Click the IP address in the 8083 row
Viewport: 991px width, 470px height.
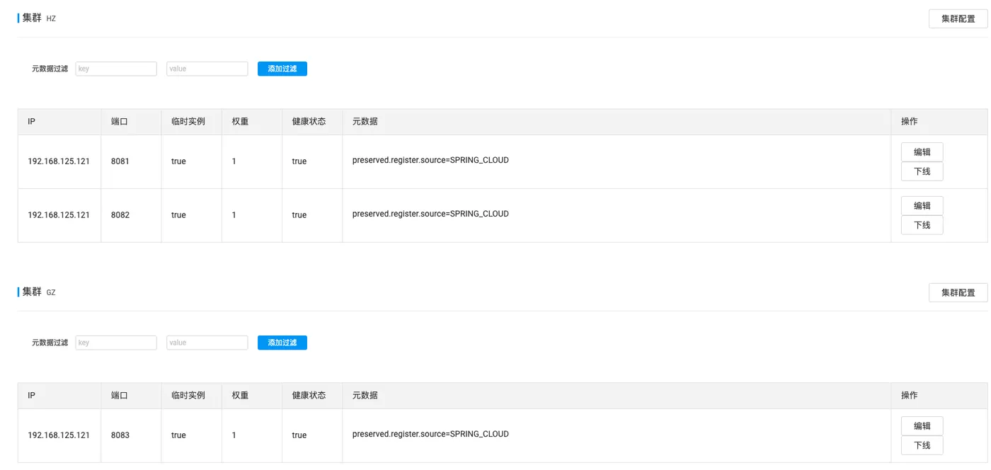(x=59, y=435)
